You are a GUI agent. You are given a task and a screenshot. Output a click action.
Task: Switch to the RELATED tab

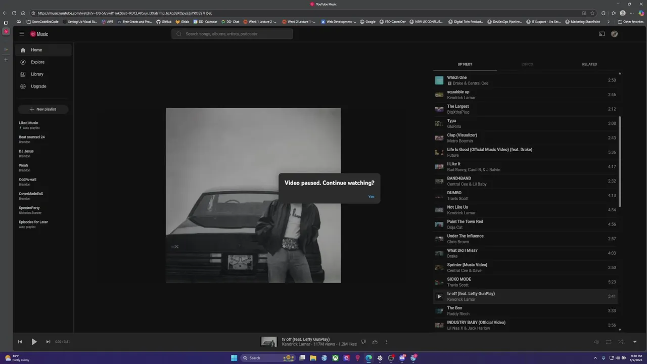click(589, 64)
